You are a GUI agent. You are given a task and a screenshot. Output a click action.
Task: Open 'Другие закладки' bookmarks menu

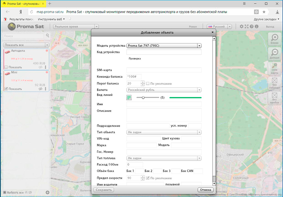pos(267,19)
